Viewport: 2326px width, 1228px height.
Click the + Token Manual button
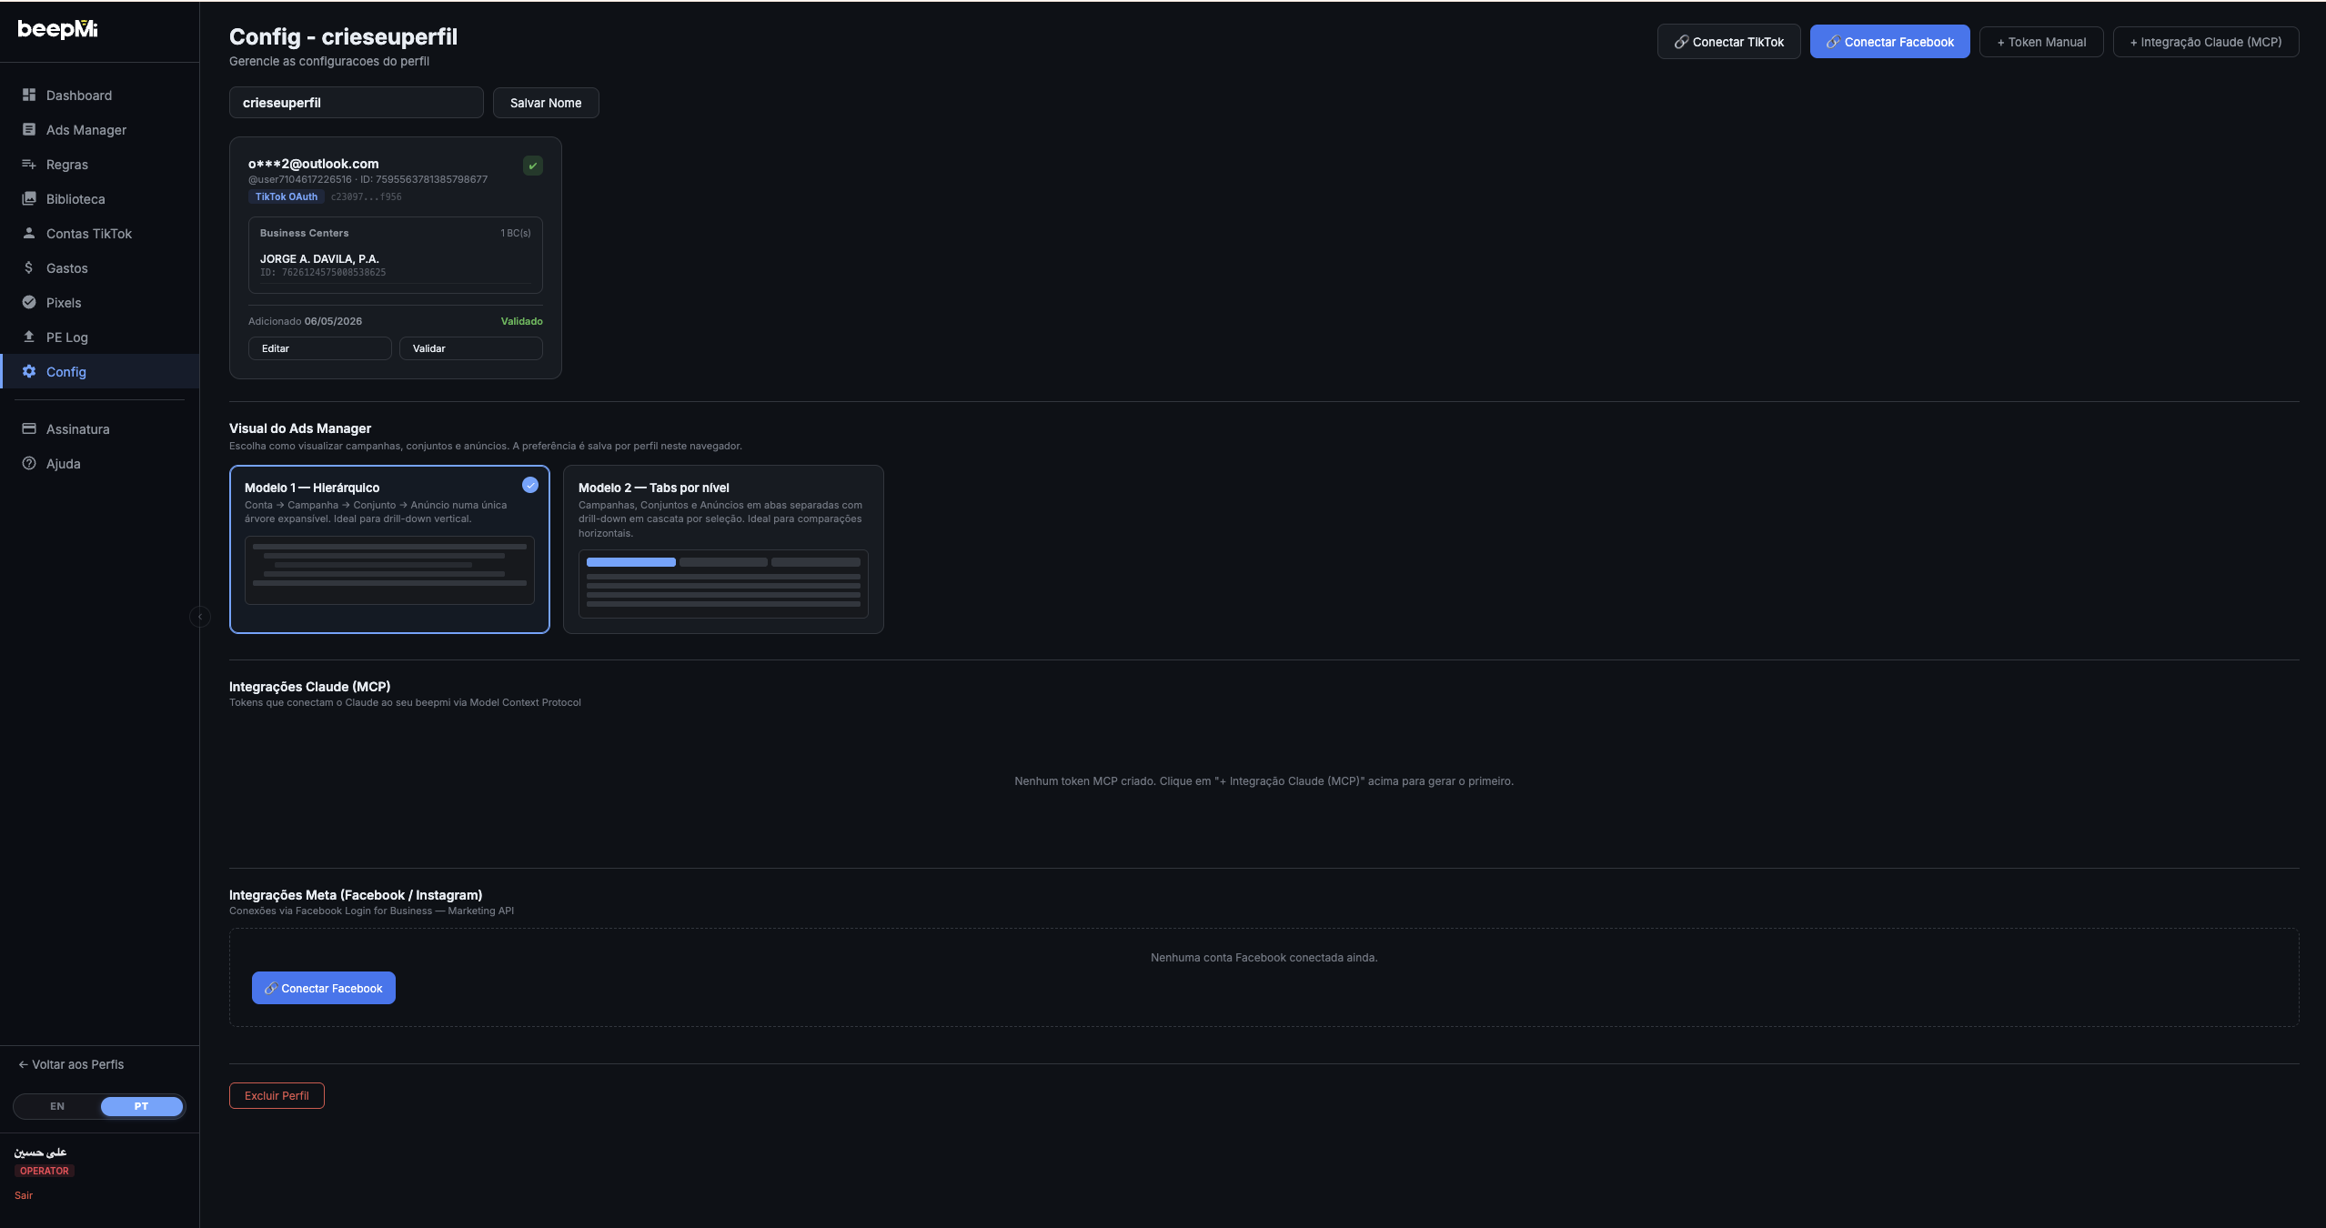tap(2041, 42)
